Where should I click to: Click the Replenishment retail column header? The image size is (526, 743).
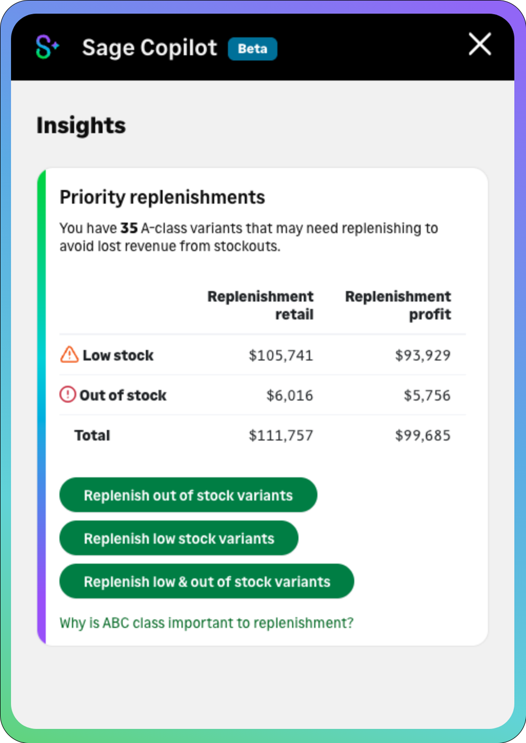pyautogui.click(x=260, y=305)
